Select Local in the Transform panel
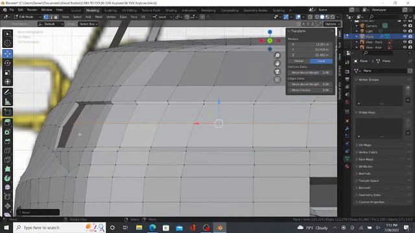The image size is (415, 233). pyautogui.click(x=322, y=61)
